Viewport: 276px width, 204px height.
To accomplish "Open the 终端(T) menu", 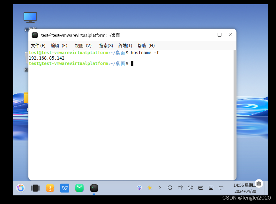I will [x=125, y=46].
